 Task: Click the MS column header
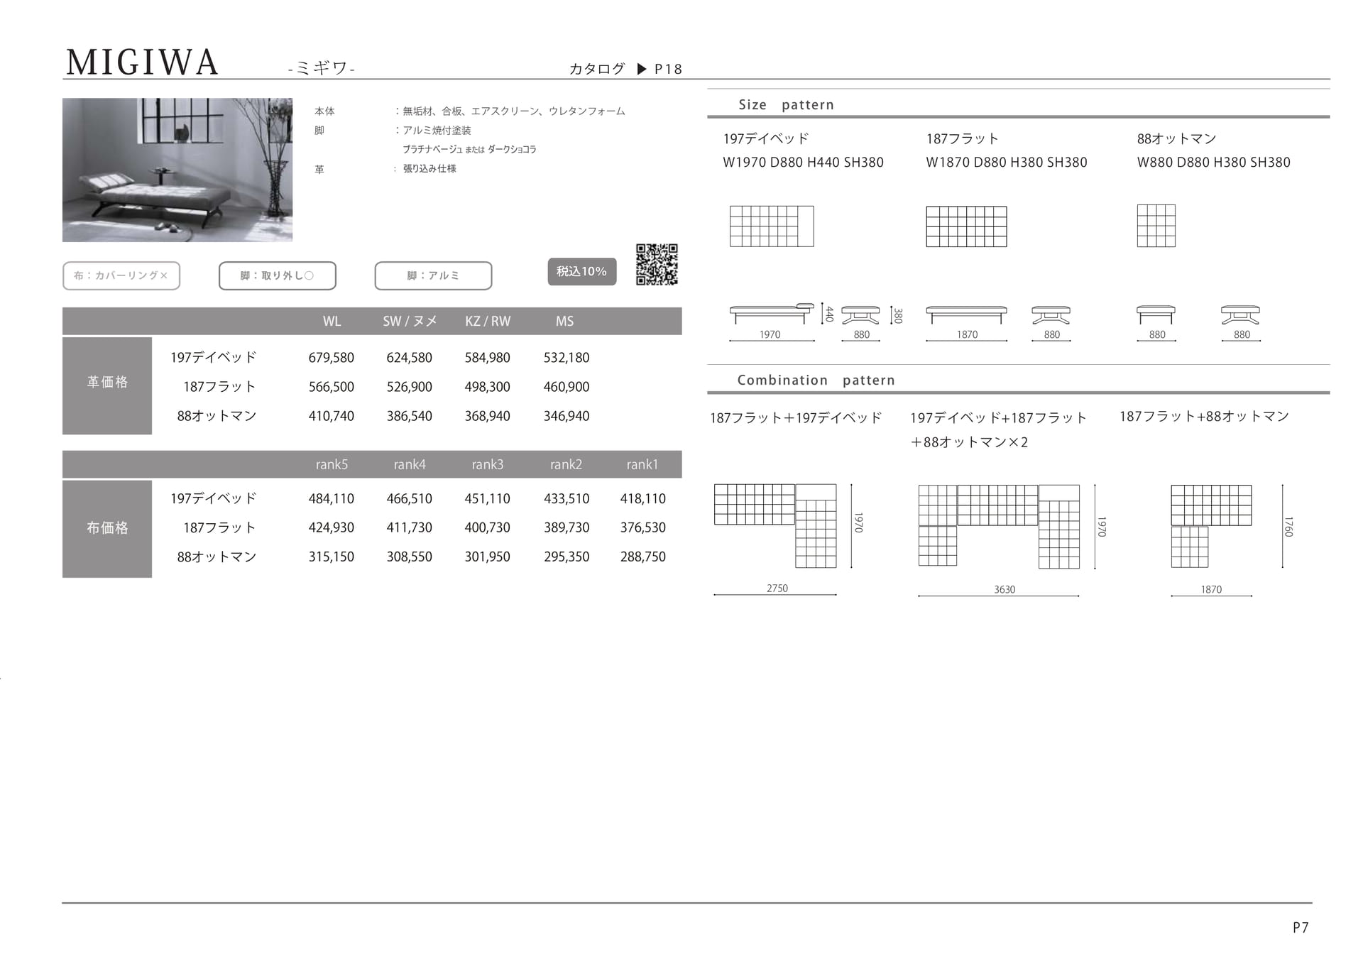point(565,321)
